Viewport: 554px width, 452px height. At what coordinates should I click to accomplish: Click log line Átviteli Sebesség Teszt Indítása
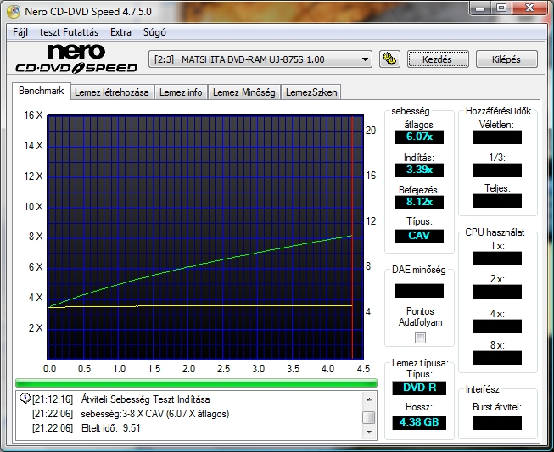tap(146, 399)
